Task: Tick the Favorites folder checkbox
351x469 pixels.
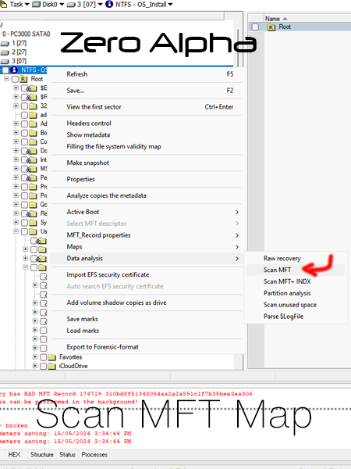Action: (43, 357)
